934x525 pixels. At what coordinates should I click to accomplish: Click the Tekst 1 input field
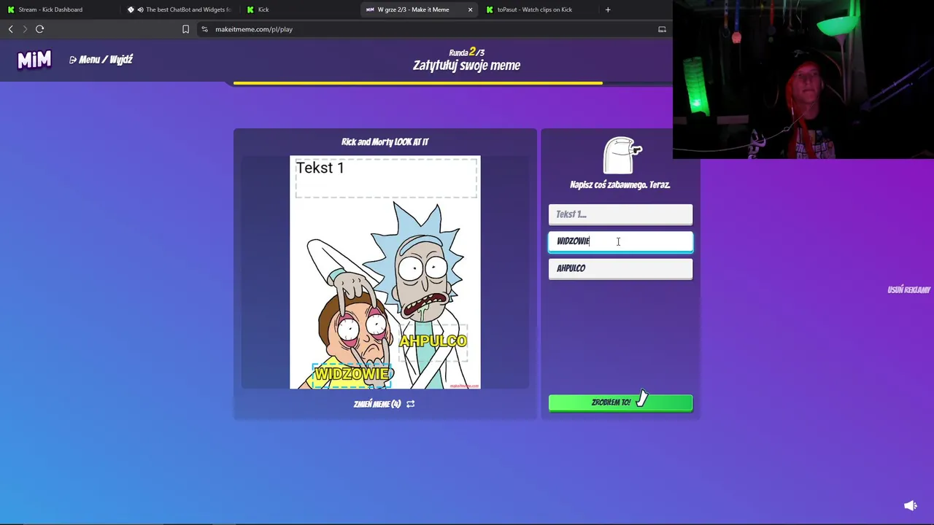click(x=621, y=214)
